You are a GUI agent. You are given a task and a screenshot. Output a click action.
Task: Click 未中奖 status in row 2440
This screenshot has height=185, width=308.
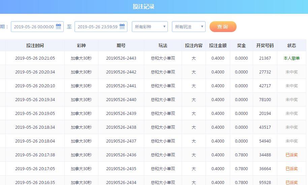(x=291, y=99)
